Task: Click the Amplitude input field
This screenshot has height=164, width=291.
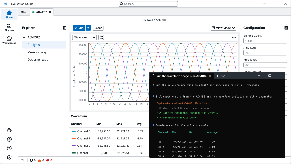Action: 265,53
